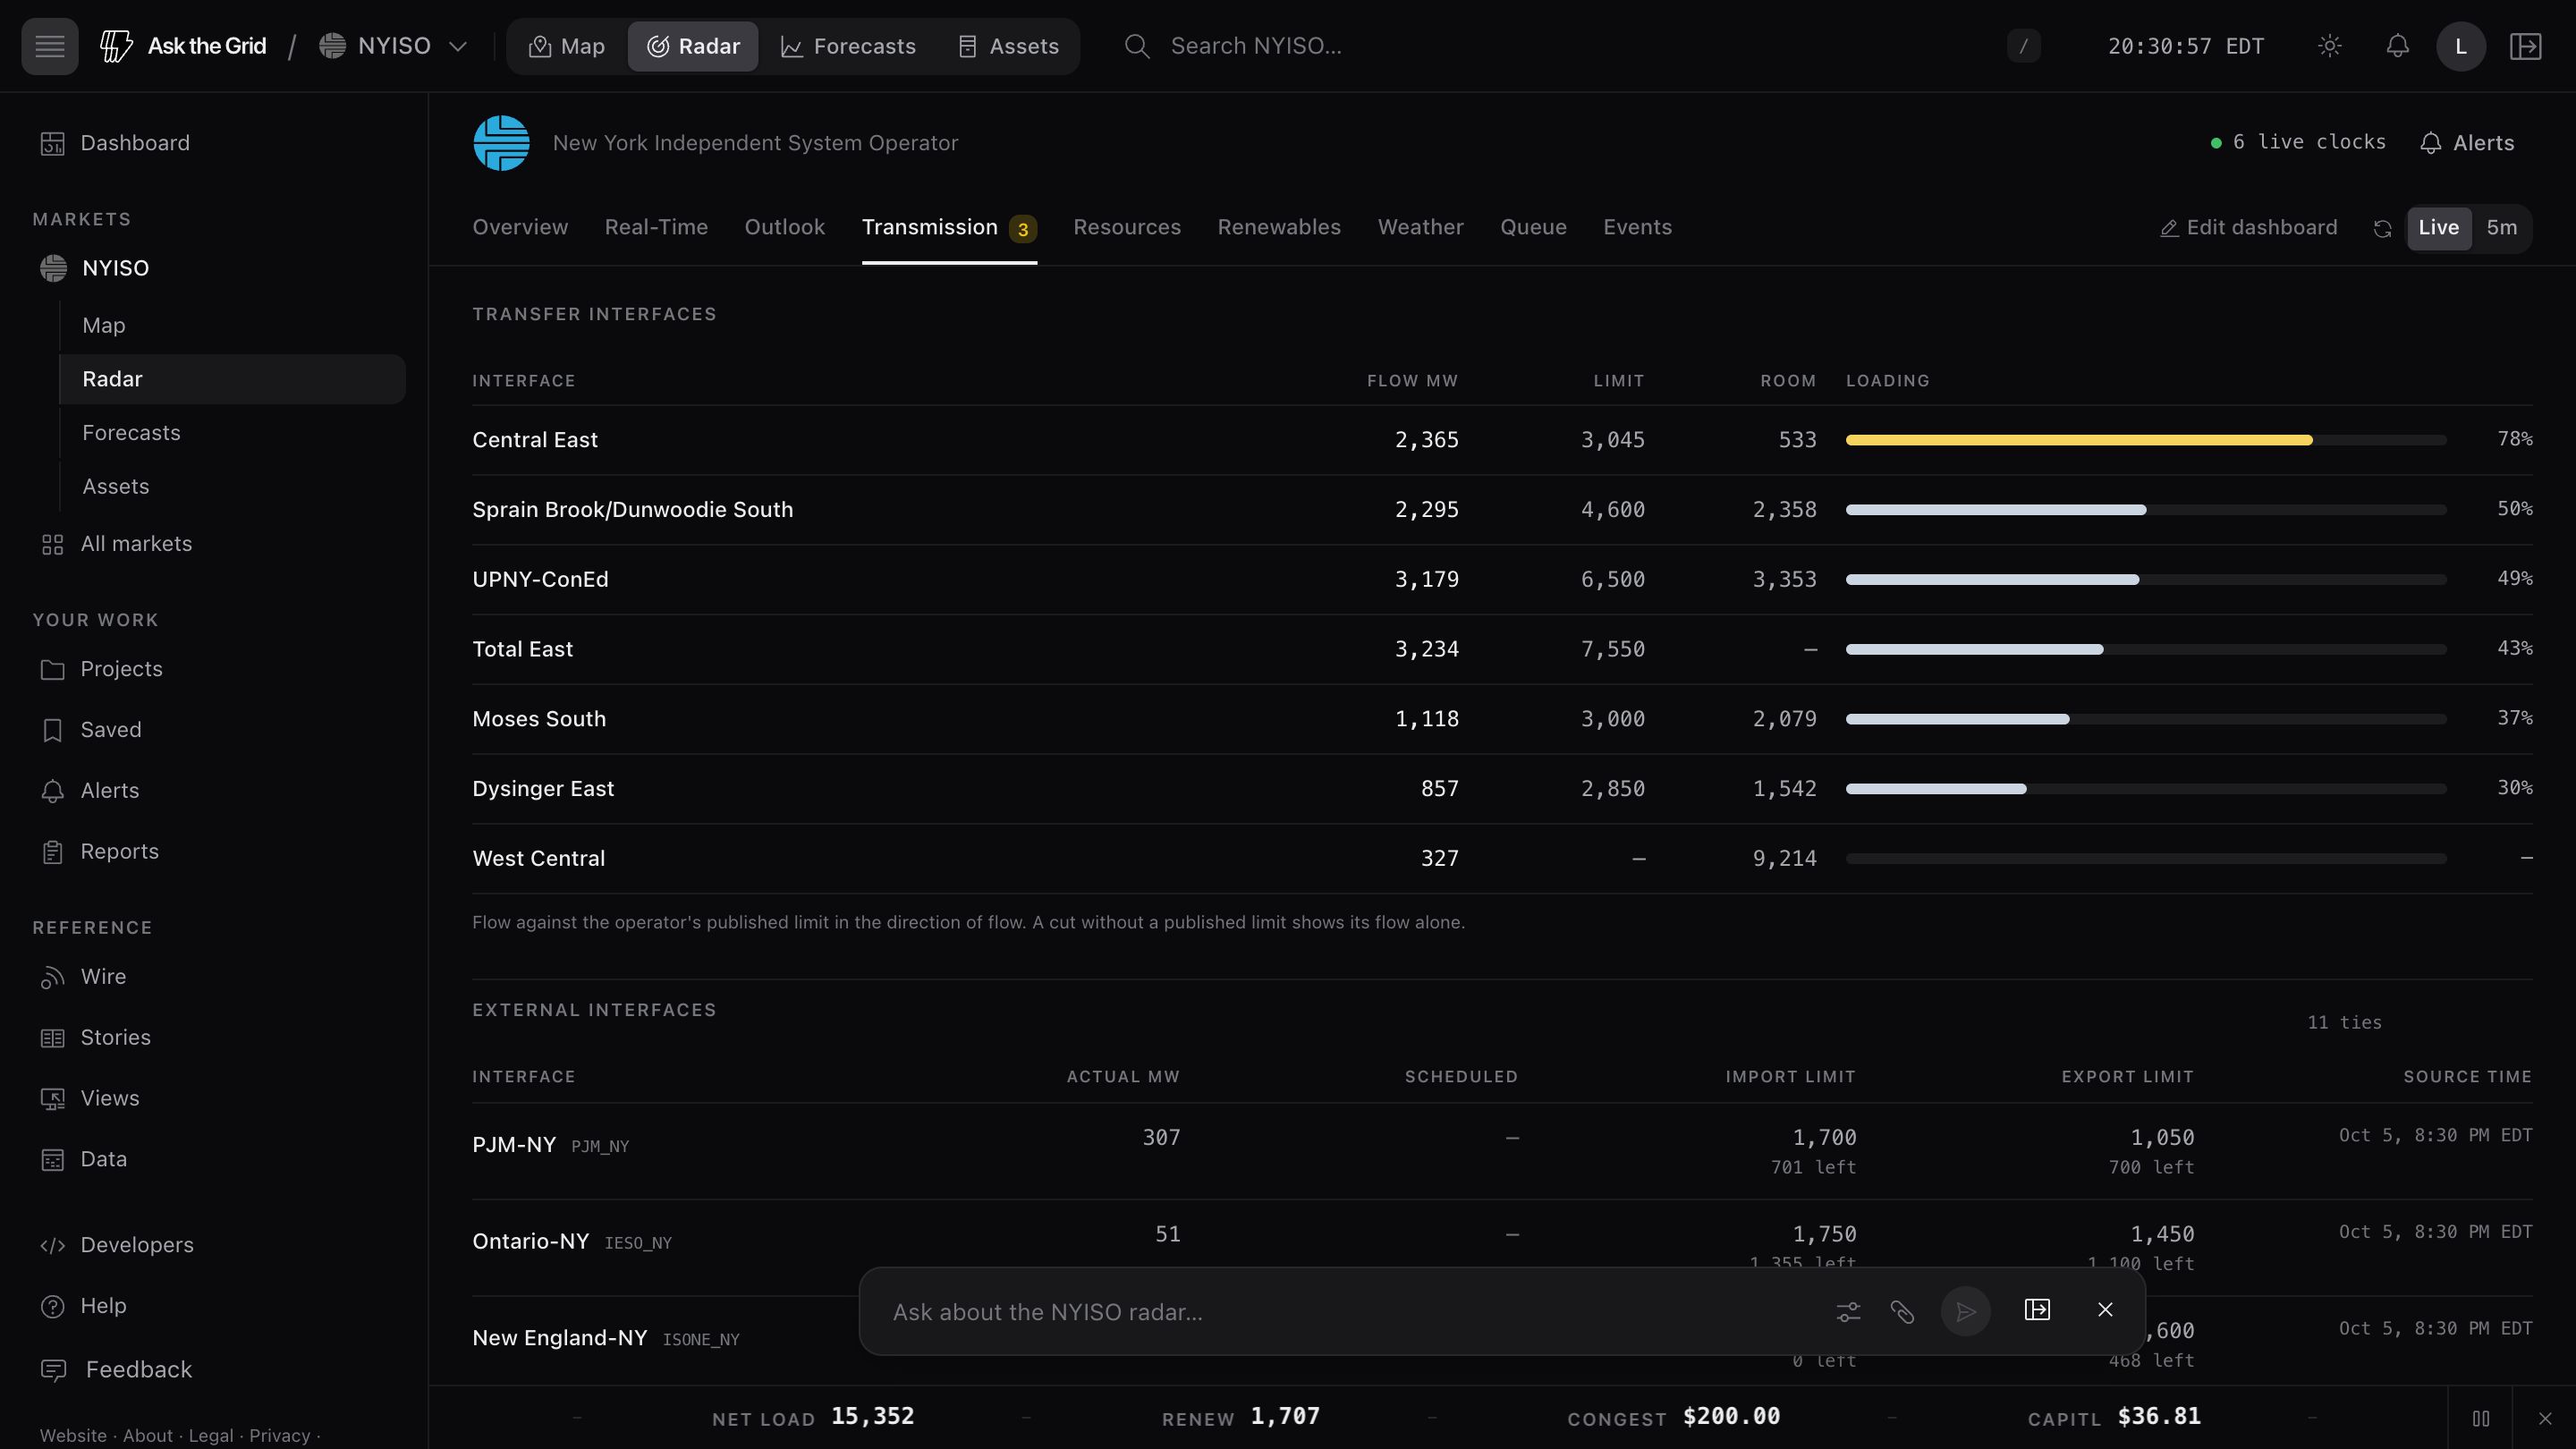Close the Ask about NYISO radar box
The image size is (2576, 1449).
click(x=2105, y=1310)
